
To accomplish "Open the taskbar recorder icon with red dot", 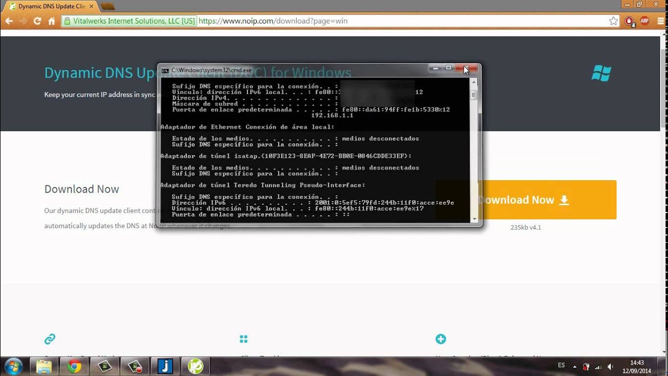I will (135, 367).
